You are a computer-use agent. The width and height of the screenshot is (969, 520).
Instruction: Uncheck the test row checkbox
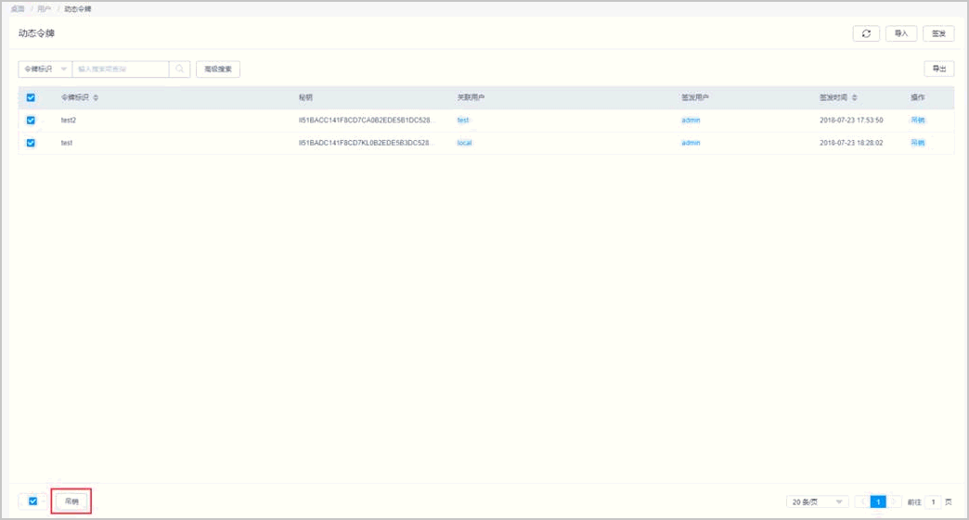31,143
